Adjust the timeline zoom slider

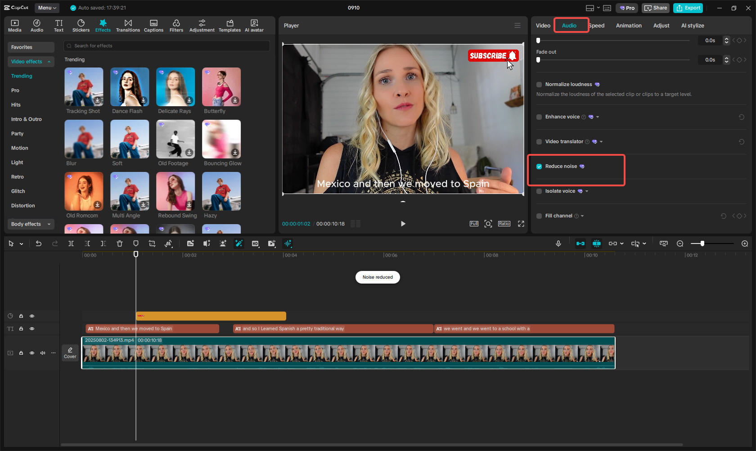[702, 244]
